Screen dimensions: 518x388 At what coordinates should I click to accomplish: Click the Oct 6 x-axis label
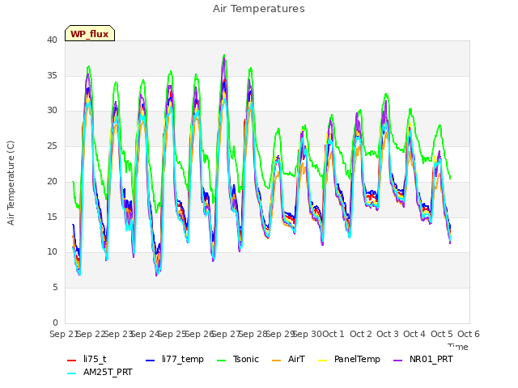469,334
